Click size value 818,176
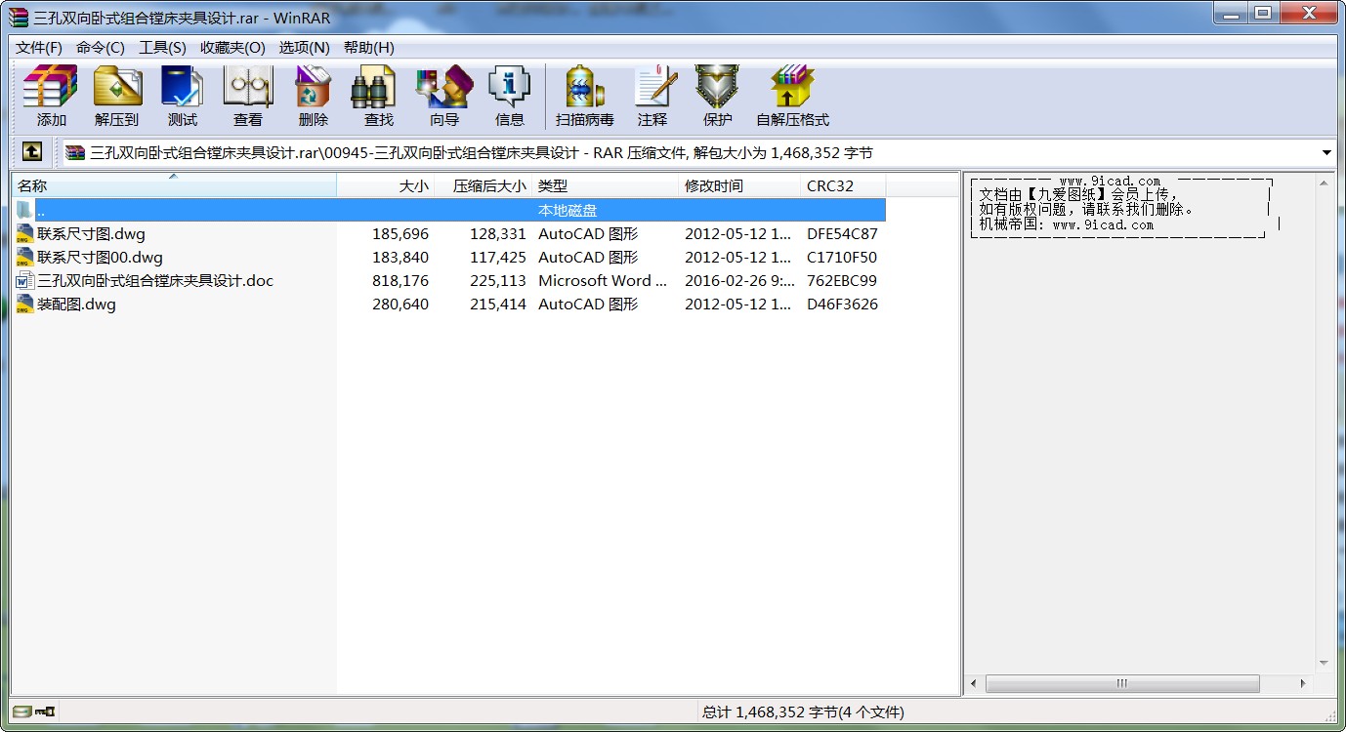The height and width of the screenshot is (732, 1346). pyautogui.click(x=400, y=280)
